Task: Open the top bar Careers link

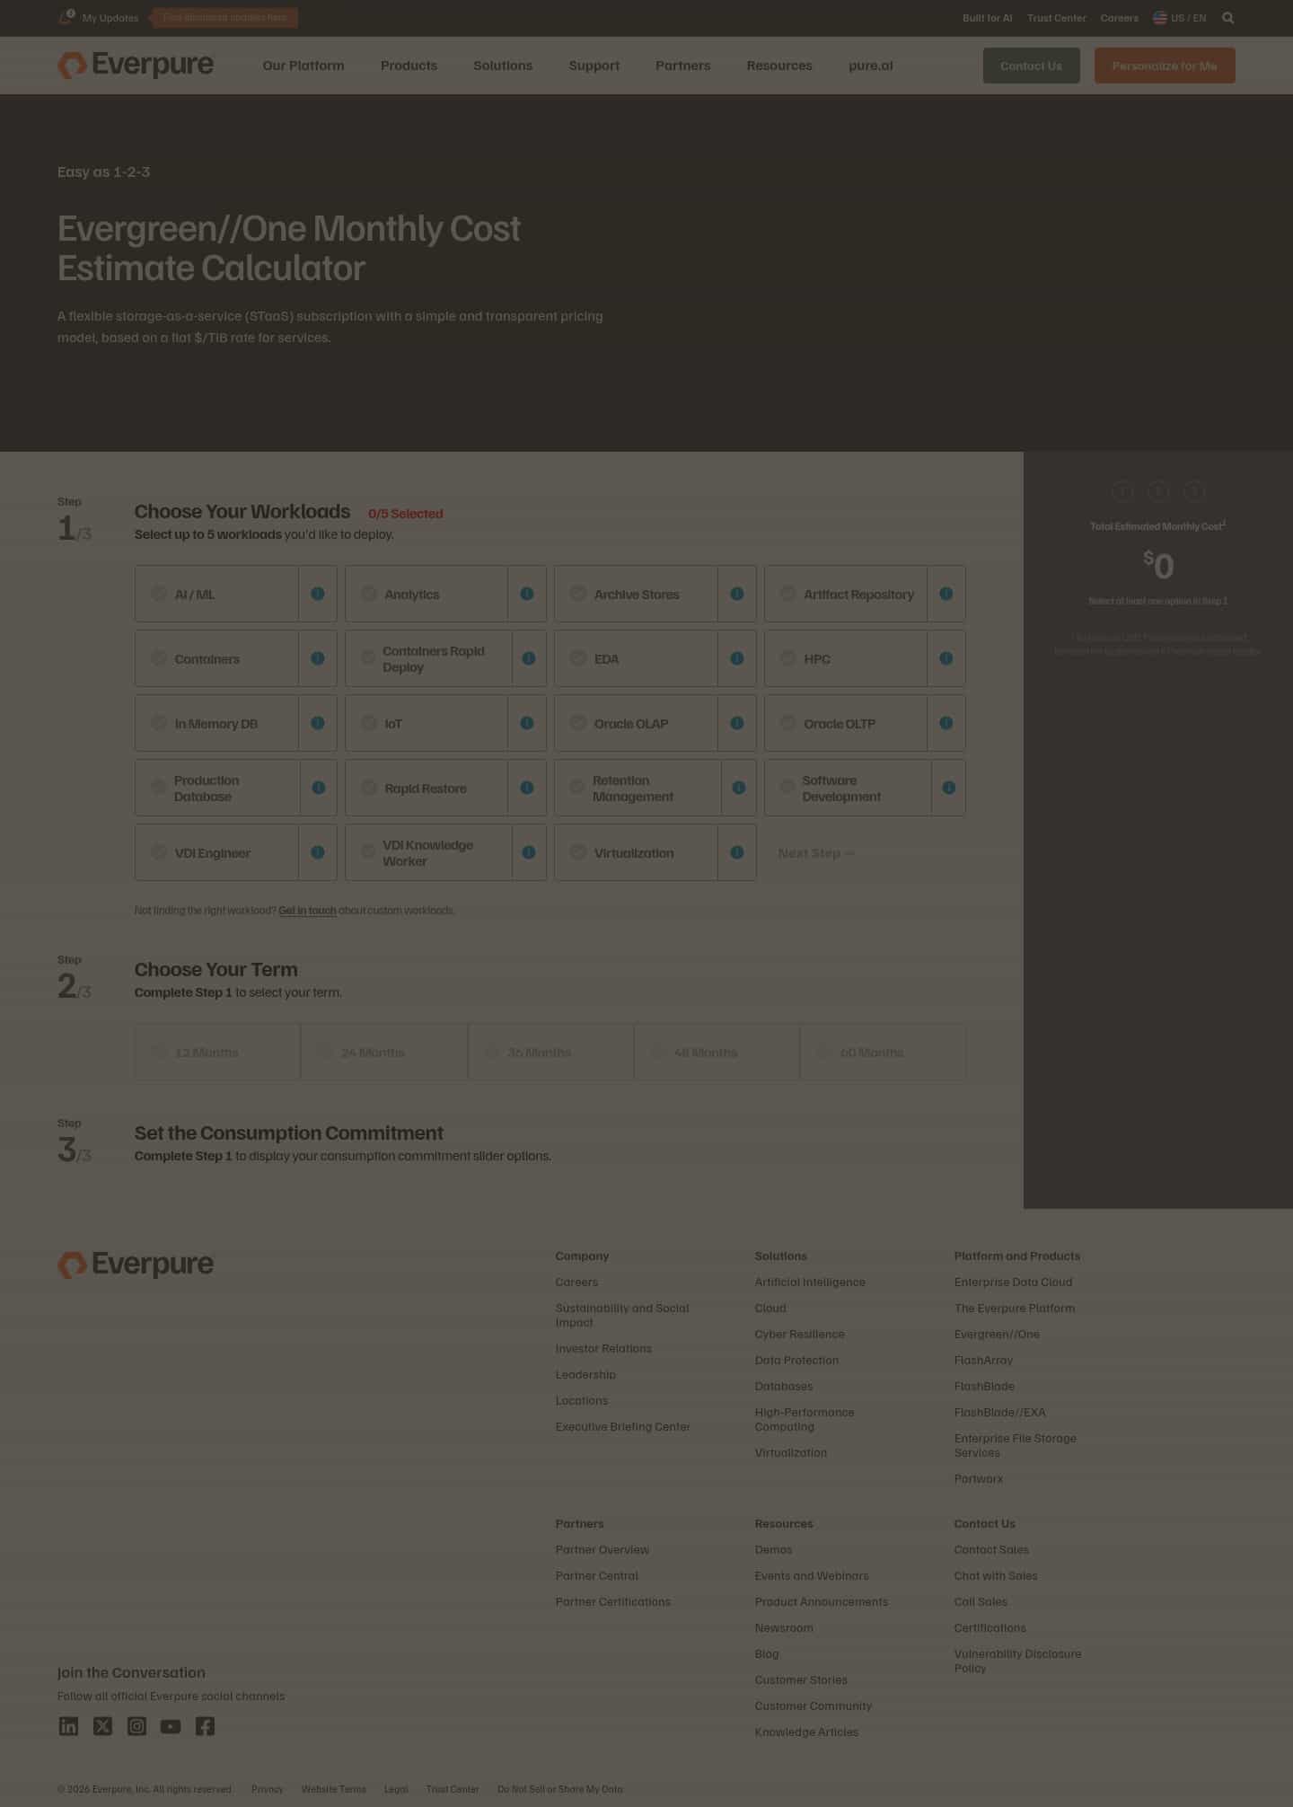Action: [1119, 18]
